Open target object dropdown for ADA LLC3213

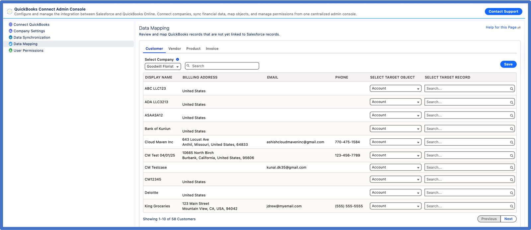[396, 102]
